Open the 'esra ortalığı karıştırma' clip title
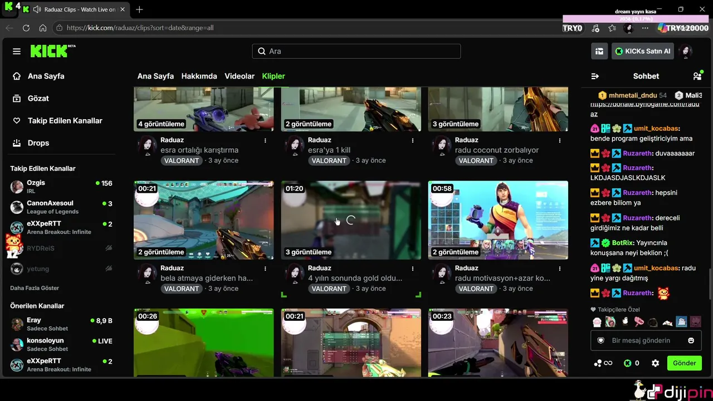 pyautogui.click(x=199, y=150)
